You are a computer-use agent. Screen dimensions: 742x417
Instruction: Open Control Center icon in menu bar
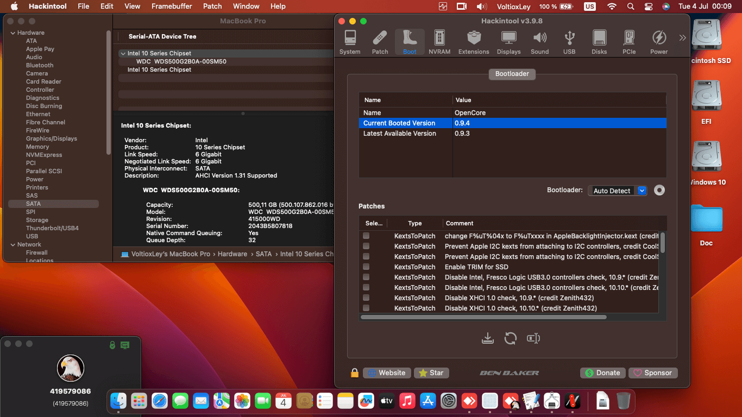648,7
